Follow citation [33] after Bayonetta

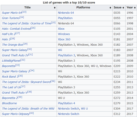(x=17, y=65)
